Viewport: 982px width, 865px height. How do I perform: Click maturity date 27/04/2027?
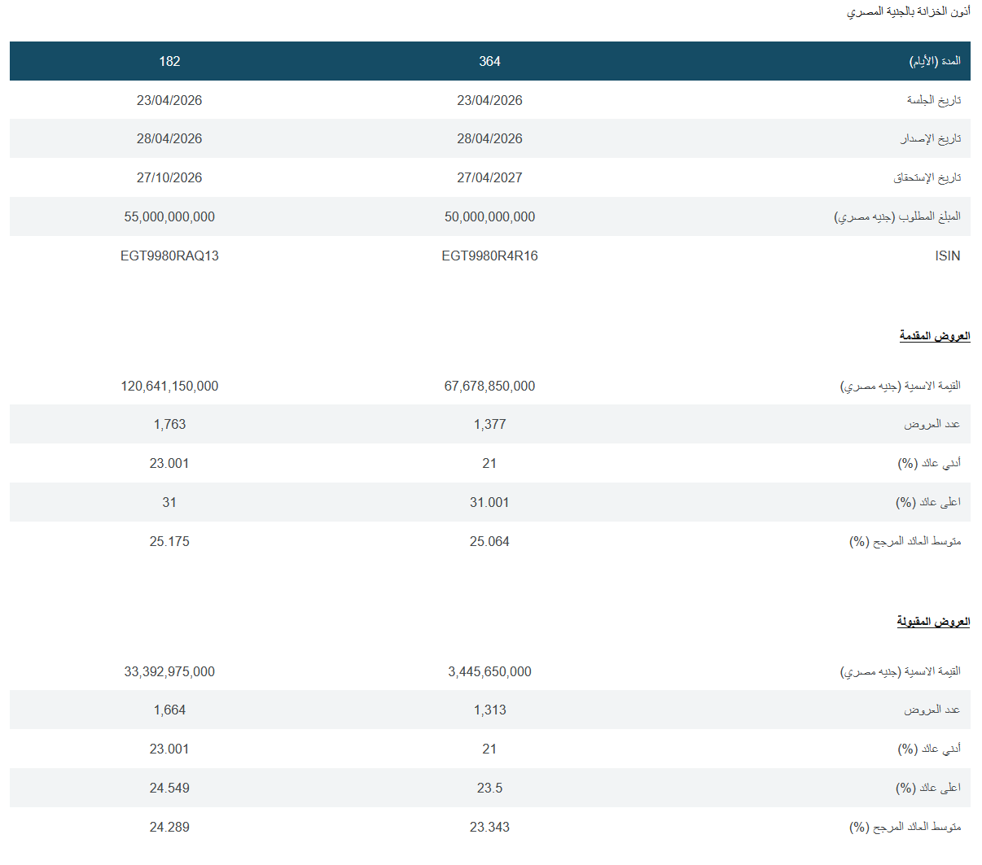(x=489, y=177)
